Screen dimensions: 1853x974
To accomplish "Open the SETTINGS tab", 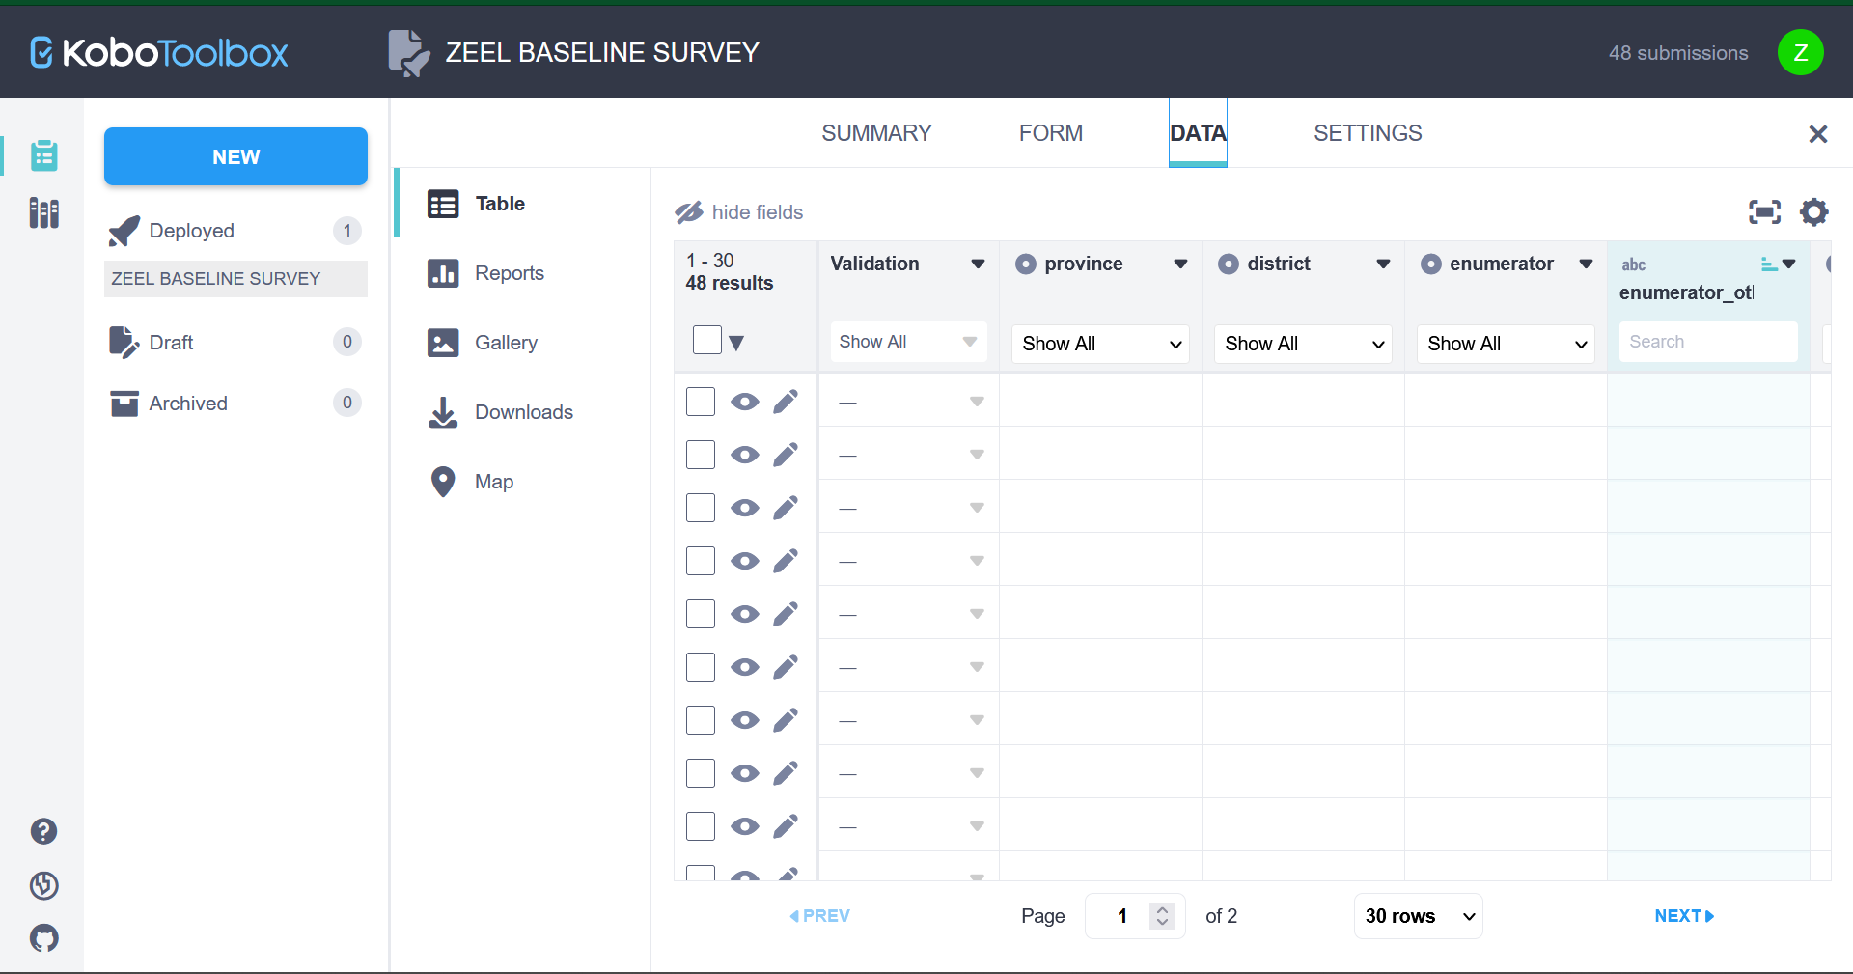I will coord(1368,133).
